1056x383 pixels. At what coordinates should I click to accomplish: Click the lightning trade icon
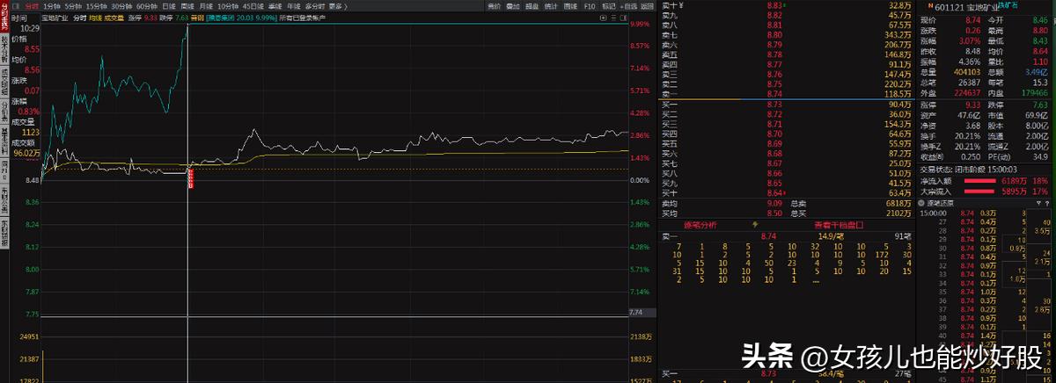coord(753,225)
